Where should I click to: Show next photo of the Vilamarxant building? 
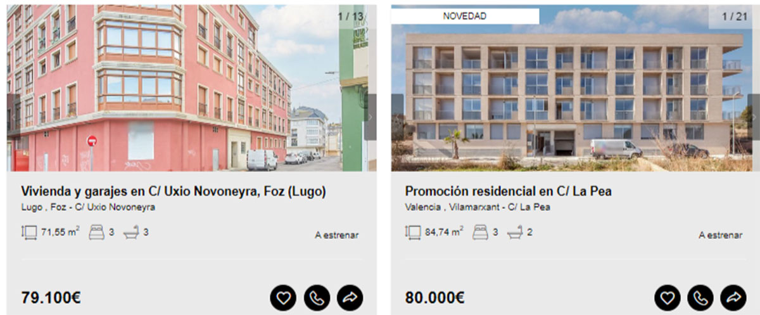(754, 117)
